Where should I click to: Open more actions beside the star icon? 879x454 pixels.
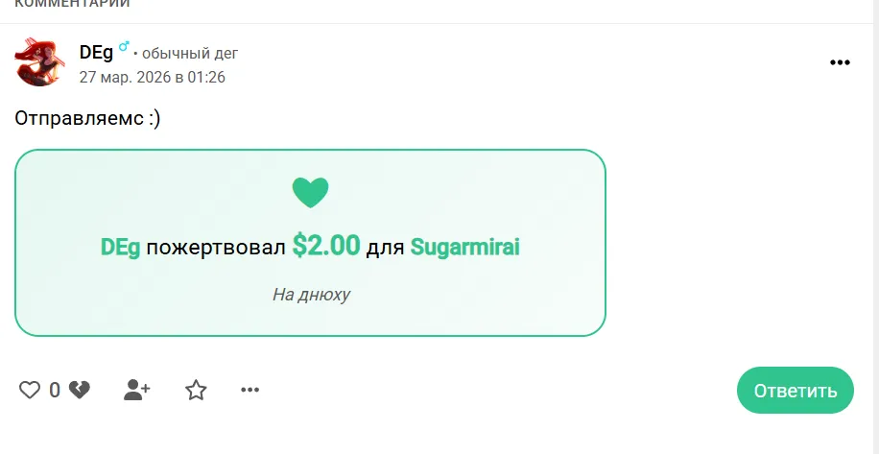pyautogui.click(x=250, y=390)
